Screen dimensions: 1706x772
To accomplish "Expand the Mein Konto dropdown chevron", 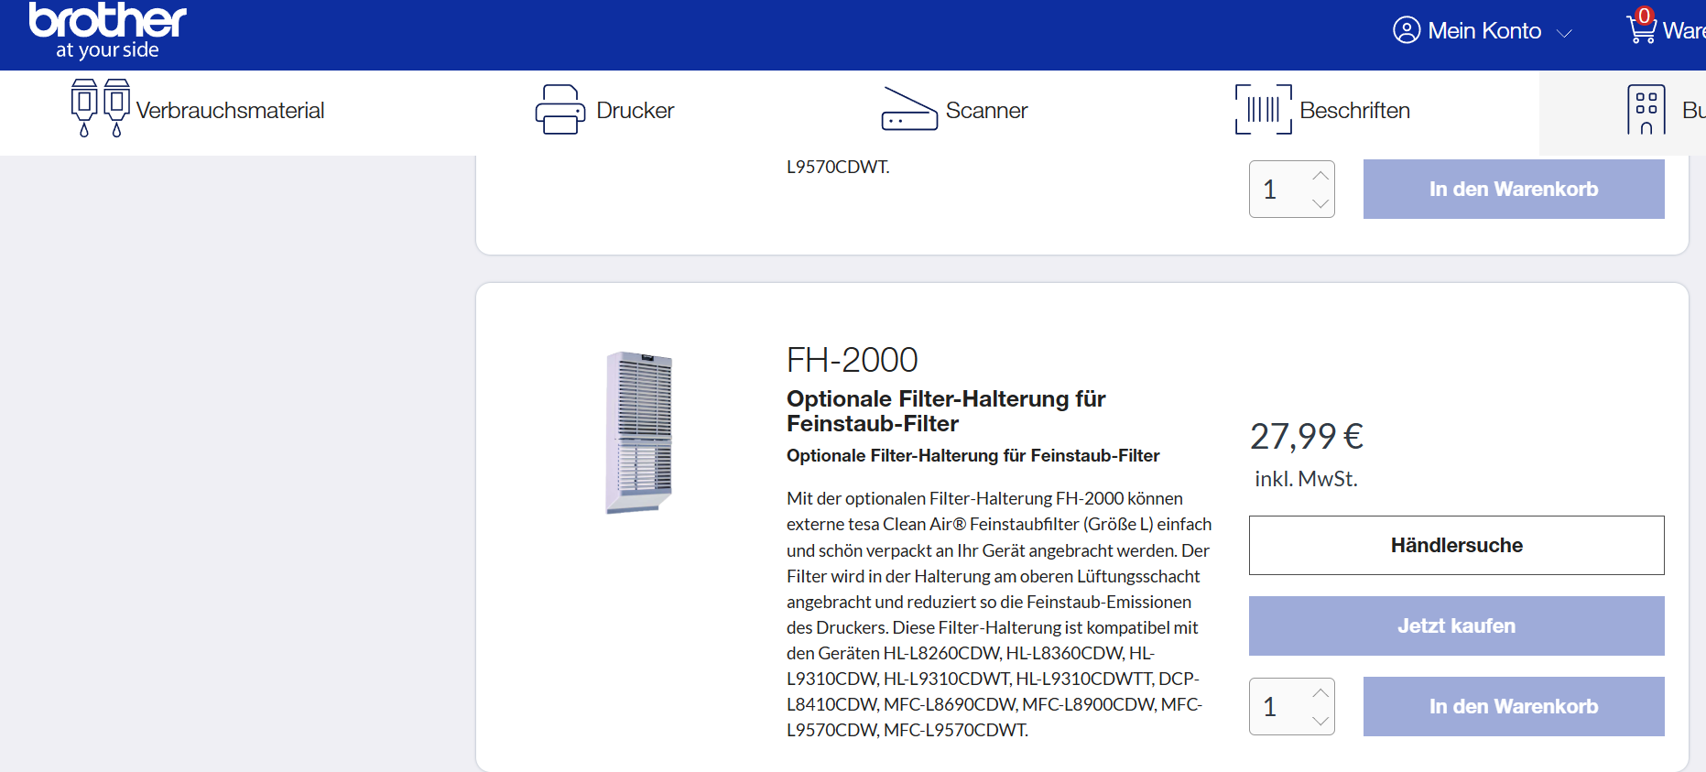I will pyautogui.click(x=1564, y=33).
